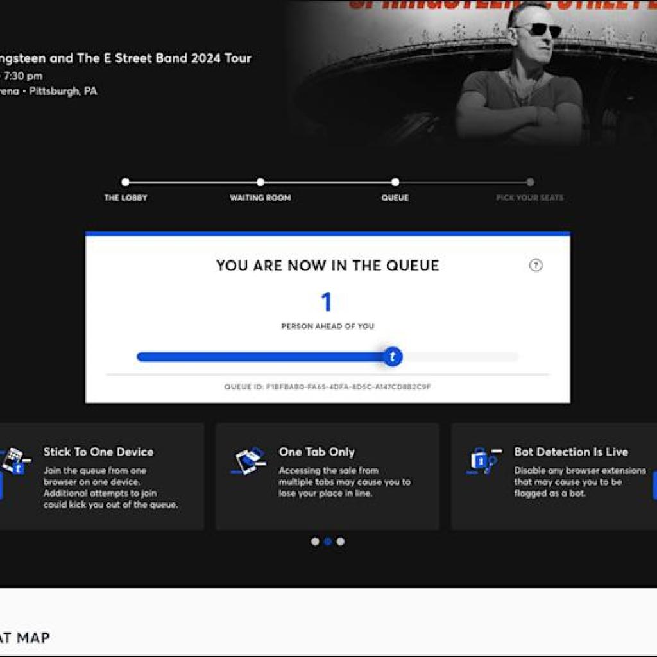This screenshot has height=657, width=657.
Task: Select the middle carousel dot
Action: pos(328,541)
